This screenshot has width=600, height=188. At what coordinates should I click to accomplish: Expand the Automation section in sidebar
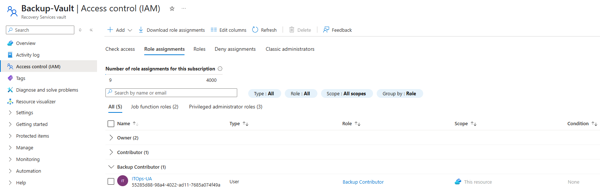(10, 171)
